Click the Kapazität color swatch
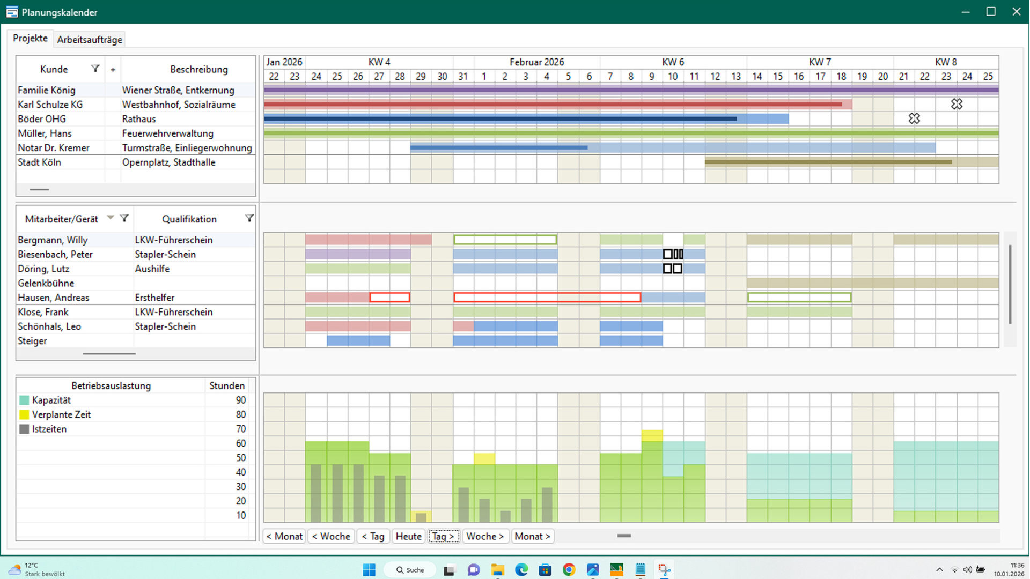The width and height of the screenshot is (1030, 579). coord(24,400)
